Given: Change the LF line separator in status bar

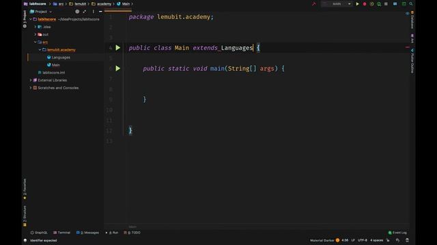Looking at the screenshot, I should (353, 240).
